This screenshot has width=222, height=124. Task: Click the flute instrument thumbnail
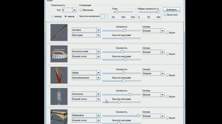pos(59,32)
